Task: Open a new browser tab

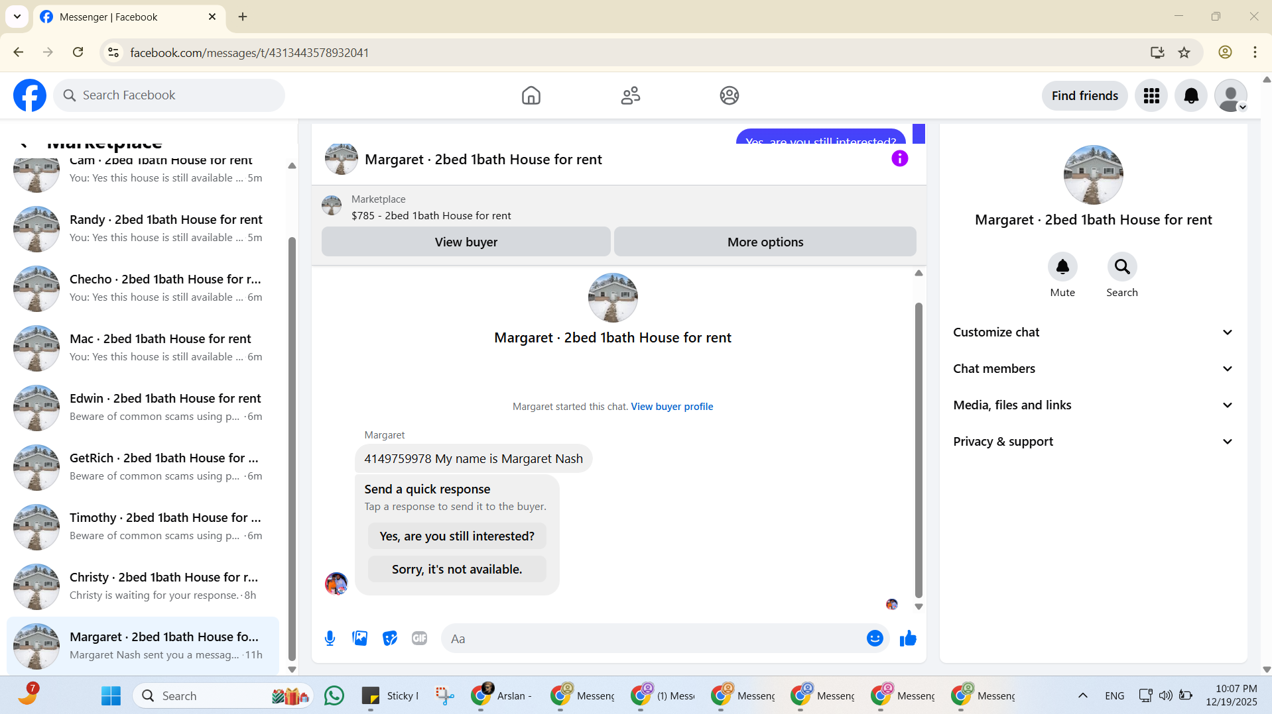Action: [x=243, y=17]
